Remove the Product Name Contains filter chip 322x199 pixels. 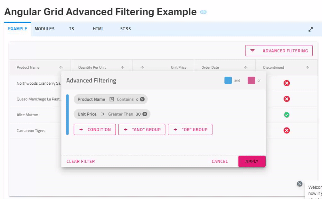click(142, 99)
